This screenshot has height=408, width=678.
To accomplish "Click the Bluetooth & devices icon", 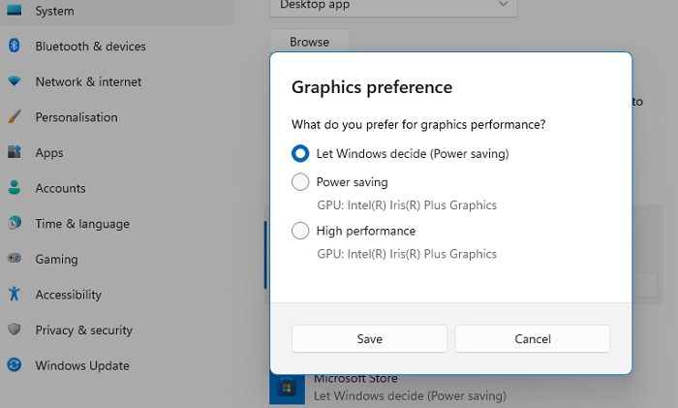I will [x=15, y=46].
